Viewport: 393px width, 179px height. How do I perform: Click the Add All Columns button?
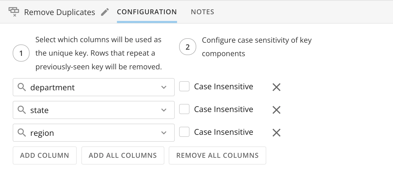[123, 155]
